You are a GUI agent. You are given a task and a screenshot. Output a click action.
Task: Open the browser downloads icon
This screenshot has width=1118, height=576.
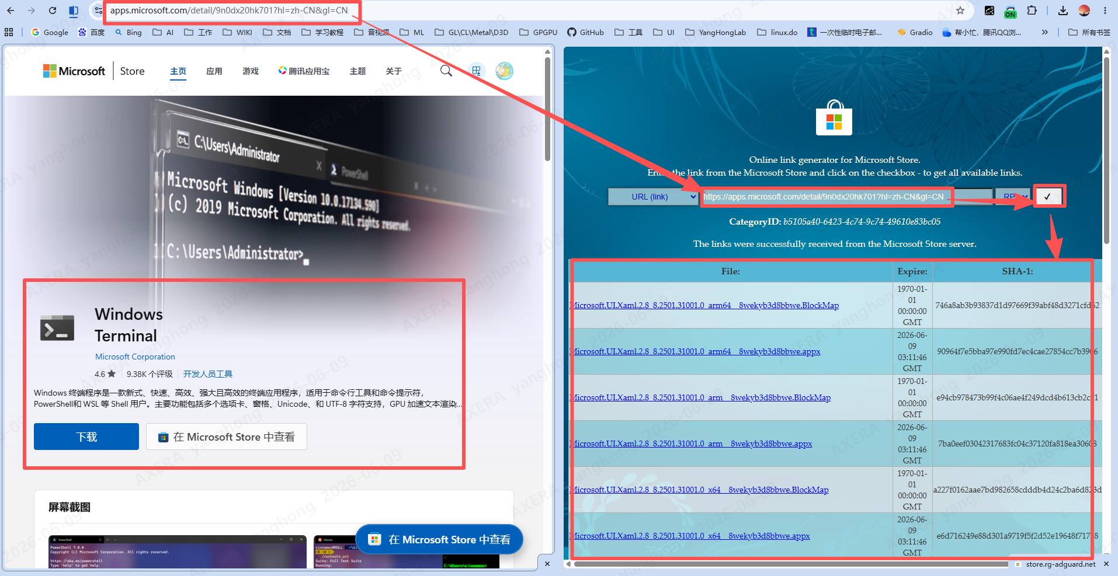(1063, 11)
